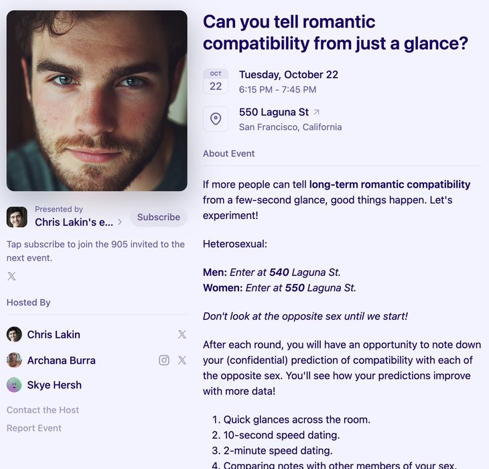Click the X icon below subscribe text
Screen dimensions: 489x469
(11, 276)
